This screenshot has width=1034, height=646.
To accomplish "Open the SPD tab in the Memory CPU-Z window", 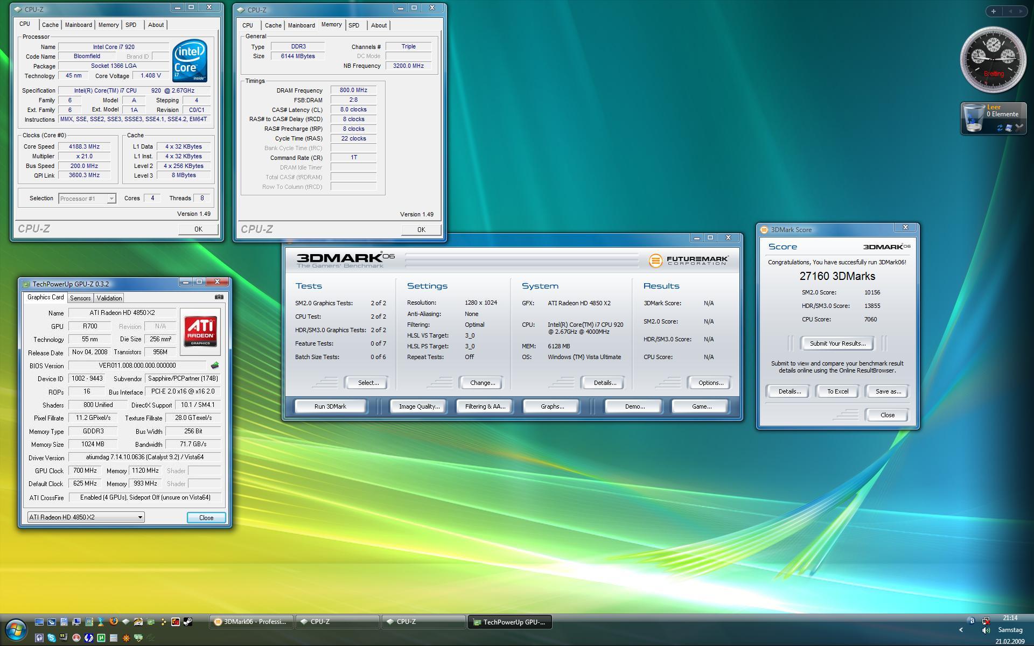I will (x=354, y=25).
